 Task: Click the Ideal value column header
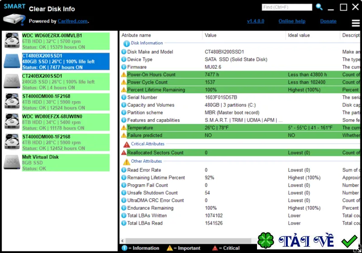tap(299, 35)
